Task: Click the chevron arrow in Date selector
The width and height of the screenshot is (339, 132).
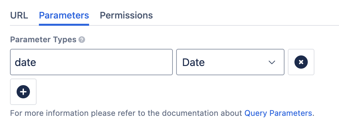Action: pyautogui.click(x=272, y=62)
